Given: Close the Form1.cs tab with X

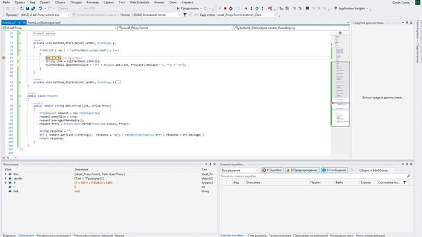Looking at the screenshot, I should point(24,22).
